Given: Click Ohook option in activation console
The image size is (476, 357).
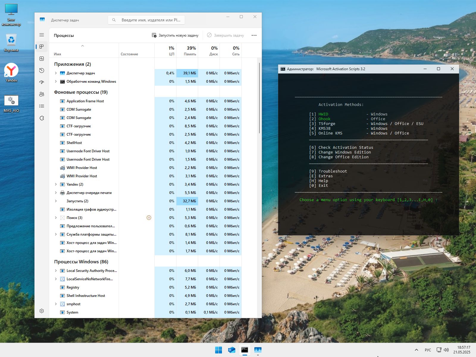Looking at the screenshot, I should [324, 119].
